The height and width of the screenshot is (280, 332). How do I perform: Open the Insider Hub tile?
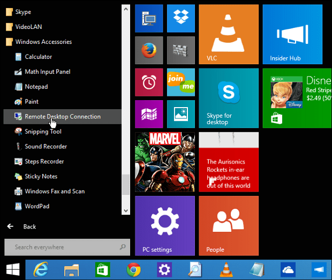coord(292,34)
